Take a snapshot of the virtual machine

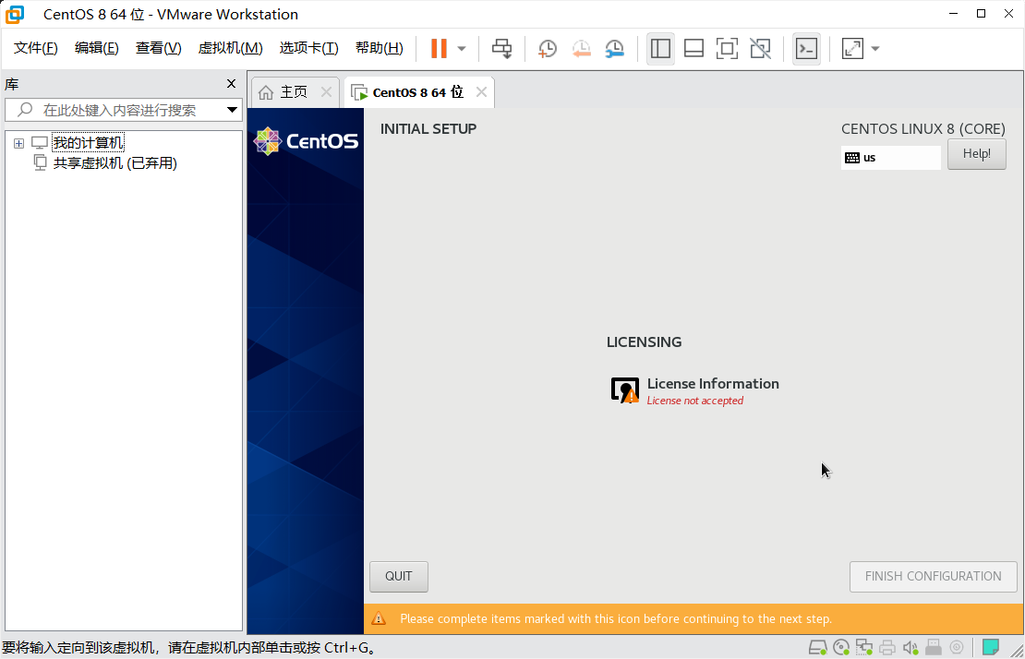[x=548, y=48]
